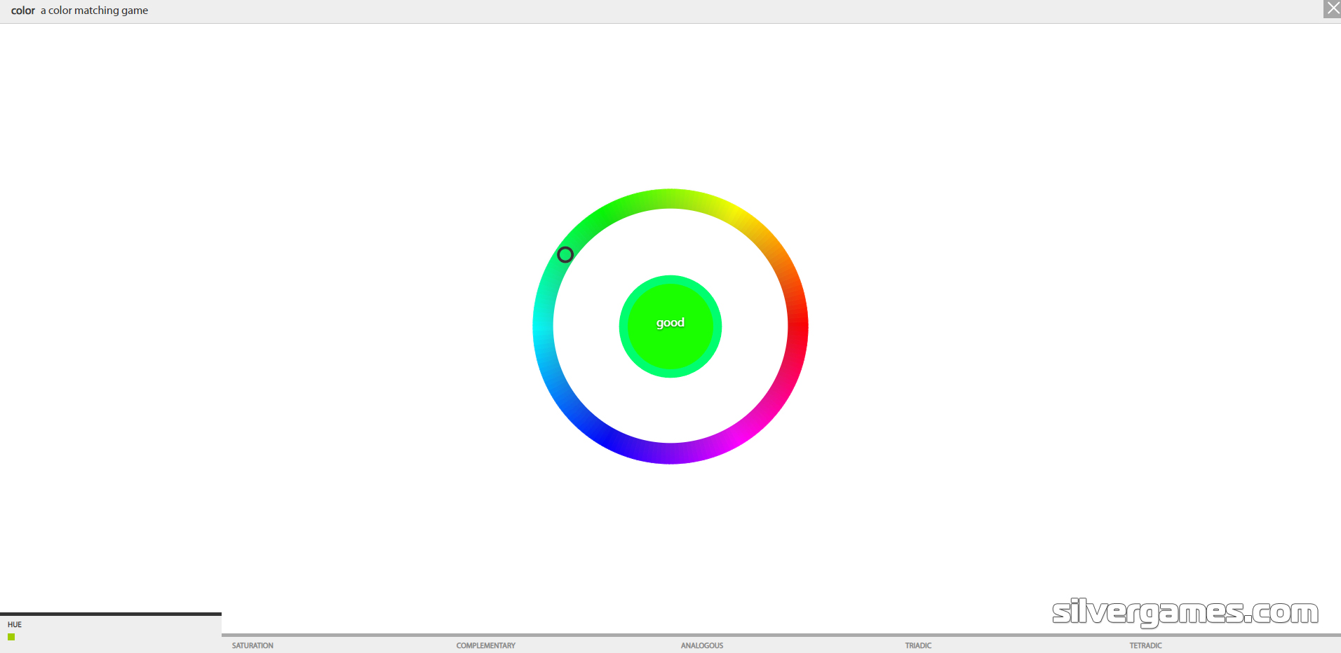Select the ANALOGOUS stage tab
Screen dimensions: 1341x653
point(701,645)
